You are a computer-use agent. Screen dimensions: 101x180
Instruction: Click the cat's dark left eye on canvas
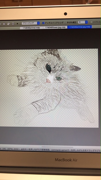tap(49, 68)
